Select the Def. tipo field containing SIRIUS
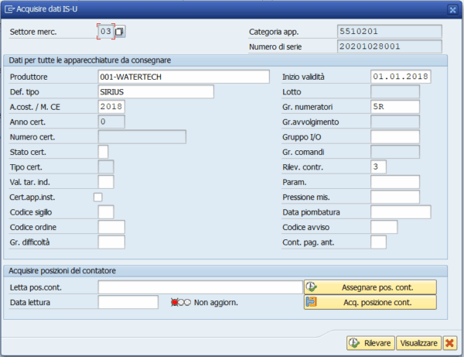The width and height of the screenshot is (464, 357). click(156, 92)
